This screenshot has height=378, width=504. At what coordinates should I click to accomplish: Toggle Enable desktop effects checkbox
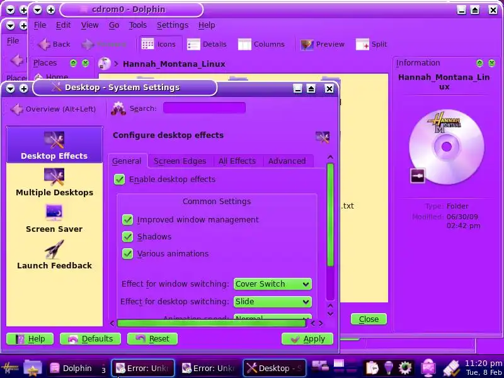click(119, 180)
